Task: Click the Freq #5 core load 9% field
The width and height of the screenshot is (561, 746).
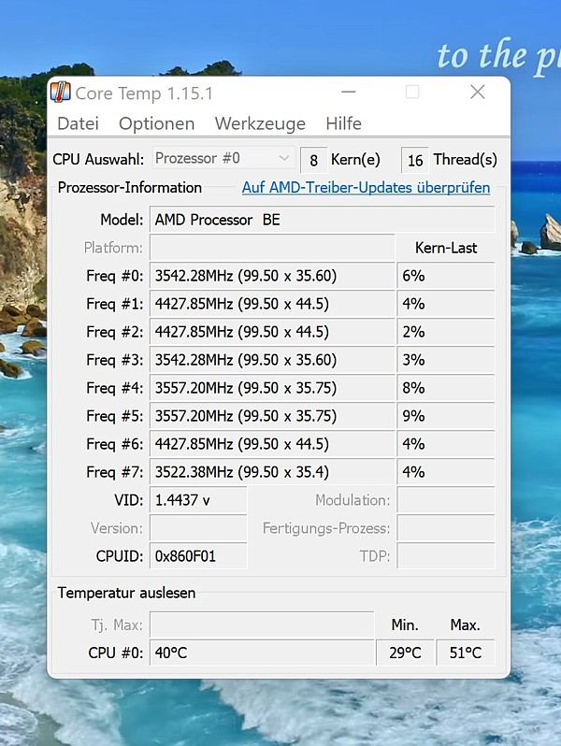Action: (x=446, y=416)
